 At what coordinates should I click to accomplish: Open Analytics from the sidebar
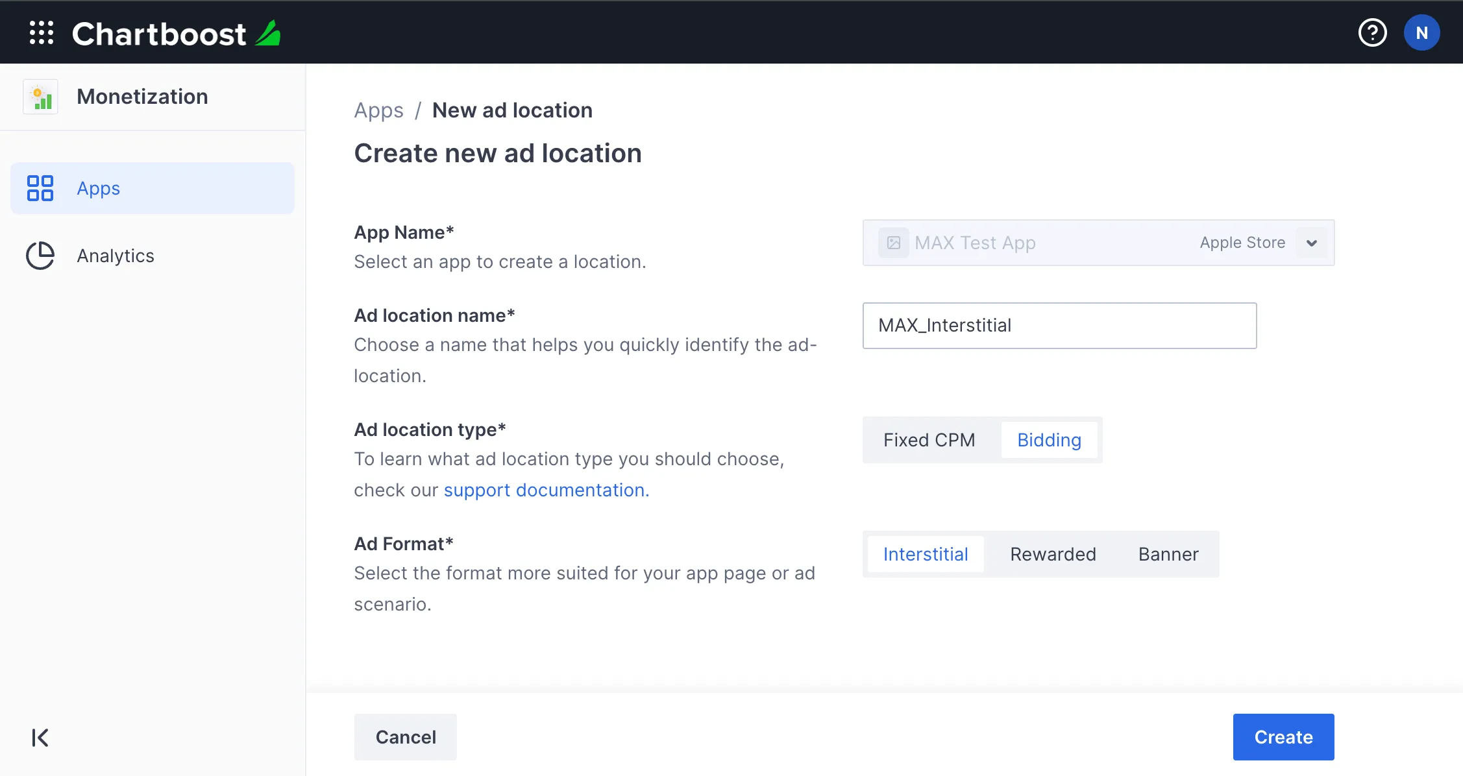pyautogui.click(x=115, y=255)
